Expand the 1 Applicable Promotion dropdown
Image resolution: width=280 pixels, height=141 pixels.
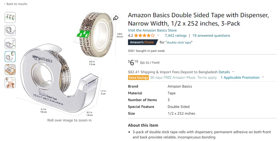[x=263, y=77]
